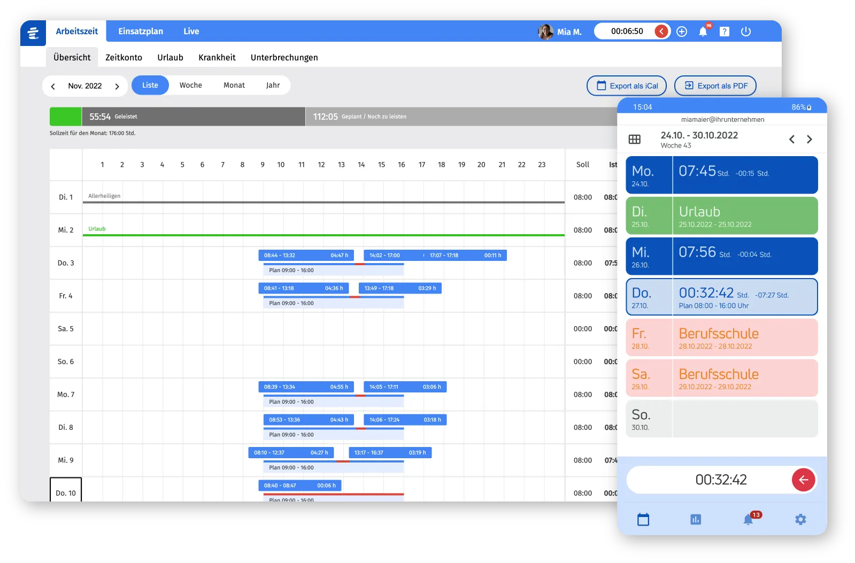Click Export als PDF button
Viewport: 855px width, 563px height.
[x=715, y=86]
